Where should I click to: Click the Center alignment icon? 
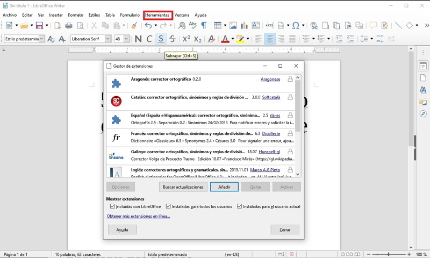pyautogui.click(x=270, y=39)
